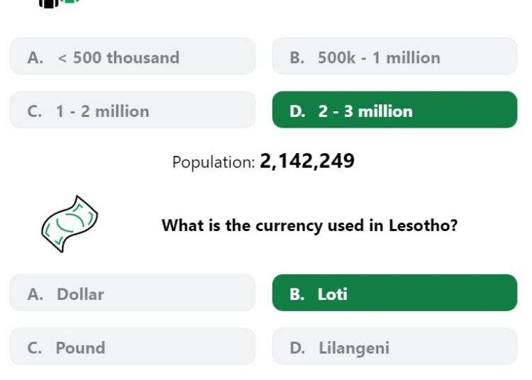This screenshot has width=532, height=380.
Task: Select the highlighted Loti answer
Action: click(x=394, y=293)
